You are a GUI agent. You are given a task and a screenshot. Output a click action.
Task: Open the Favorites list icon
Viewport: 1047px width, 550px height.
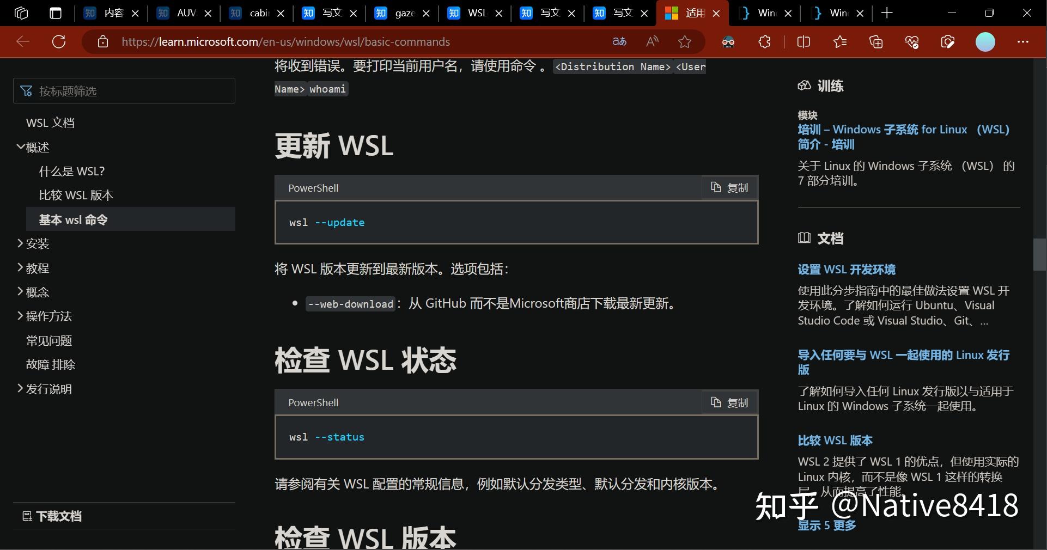pyautogui.click(x=840, y=41)
